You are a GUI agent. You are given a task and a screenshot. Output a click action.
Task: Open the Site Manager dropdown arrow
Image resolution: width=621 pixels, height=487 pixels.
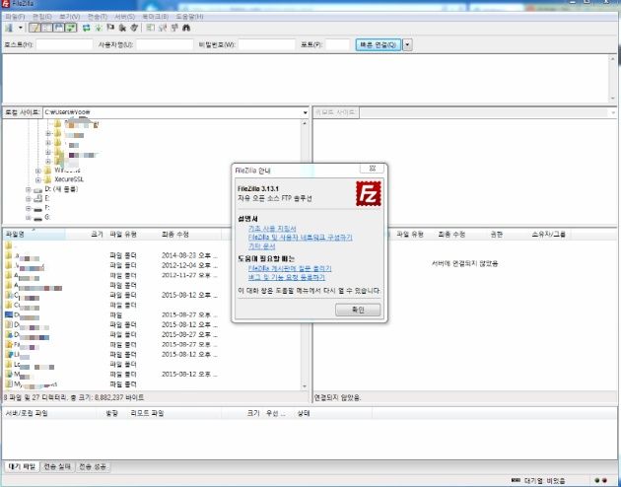pyautogui.click(x=20, y=28)
